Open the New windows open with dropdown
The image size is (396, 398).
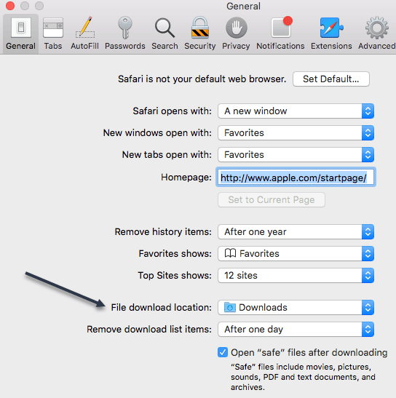coord(296,132)
